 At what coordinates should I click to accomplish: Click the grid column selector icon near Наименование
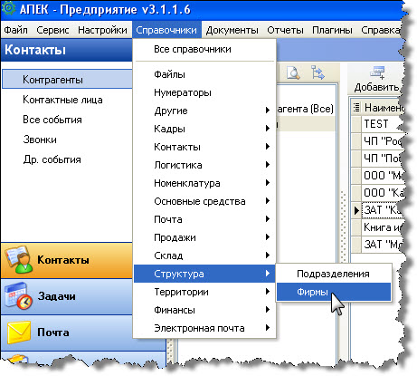point(356,107)
